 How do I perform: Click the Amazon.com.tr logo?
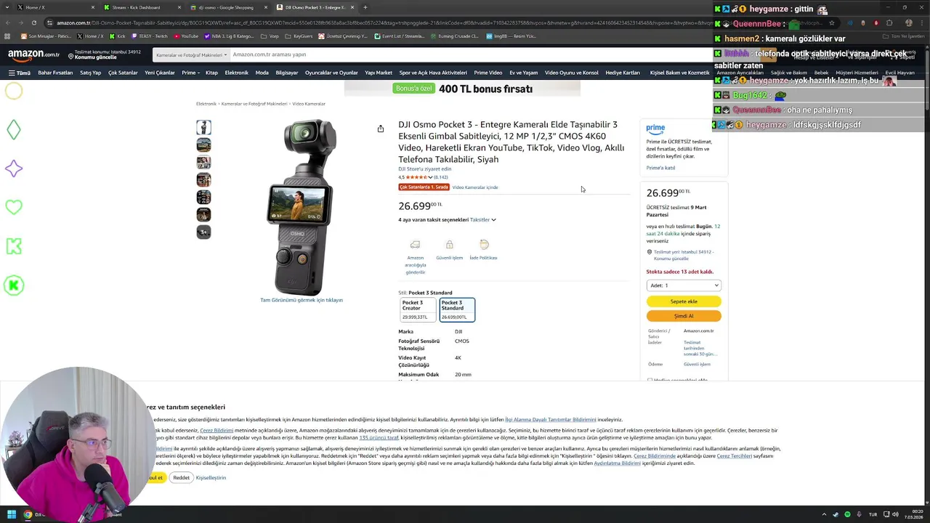pos(33,54)
